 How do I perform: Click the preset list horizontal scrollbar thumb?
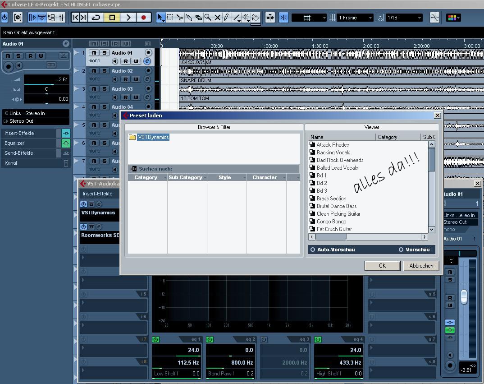[x=331, y=237]
